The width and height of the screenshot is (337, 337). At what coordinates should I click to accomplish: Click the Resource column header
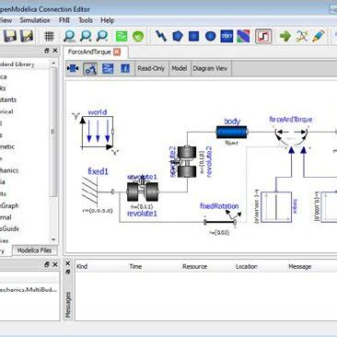pyautogui.click(x=194, y=266)
